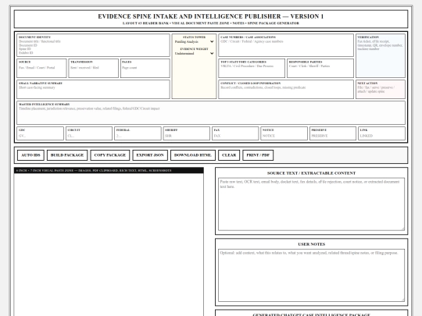Click into the Source Text / Extractable Content textarea

click(x=311, y=204)
